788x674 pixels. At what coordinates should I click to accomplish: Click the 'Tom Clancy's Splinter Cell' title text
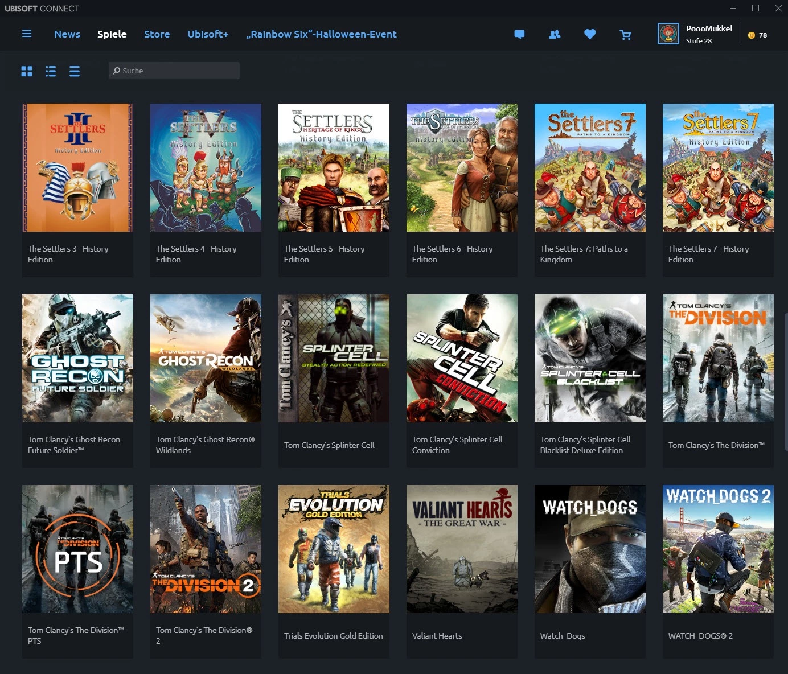[329, 445]
